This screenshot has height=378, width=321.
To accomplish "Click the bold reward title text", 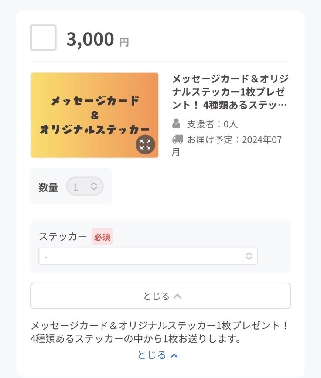I will (x=230, y=92).
